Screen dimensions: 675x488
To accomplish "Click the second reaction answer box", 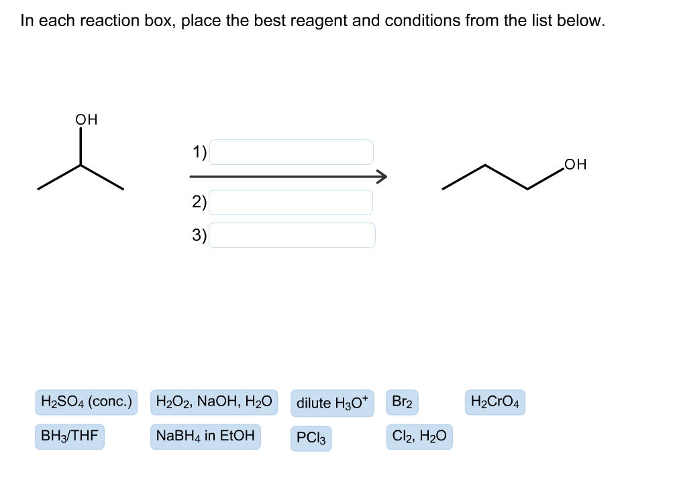I will (x=291, y=202).
